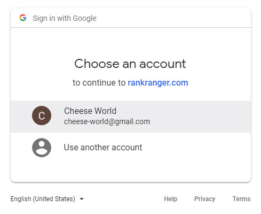Image resolution: width=261 pixels, height=214 pixels.
Task: Click the Cheese World name label
Action: 90,111
